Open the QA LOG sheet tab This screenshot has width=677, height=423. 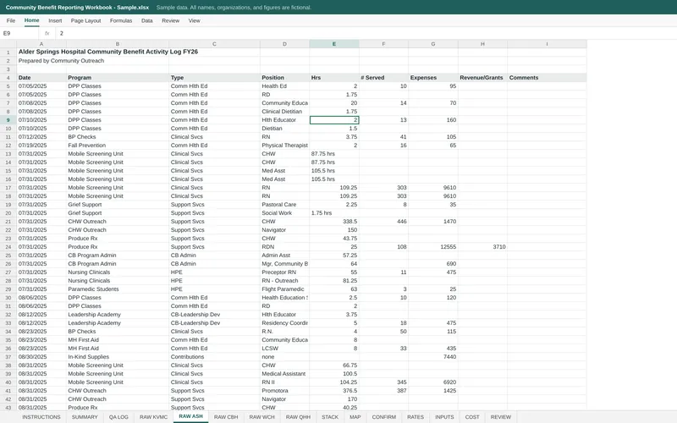[x=118, y=417]
